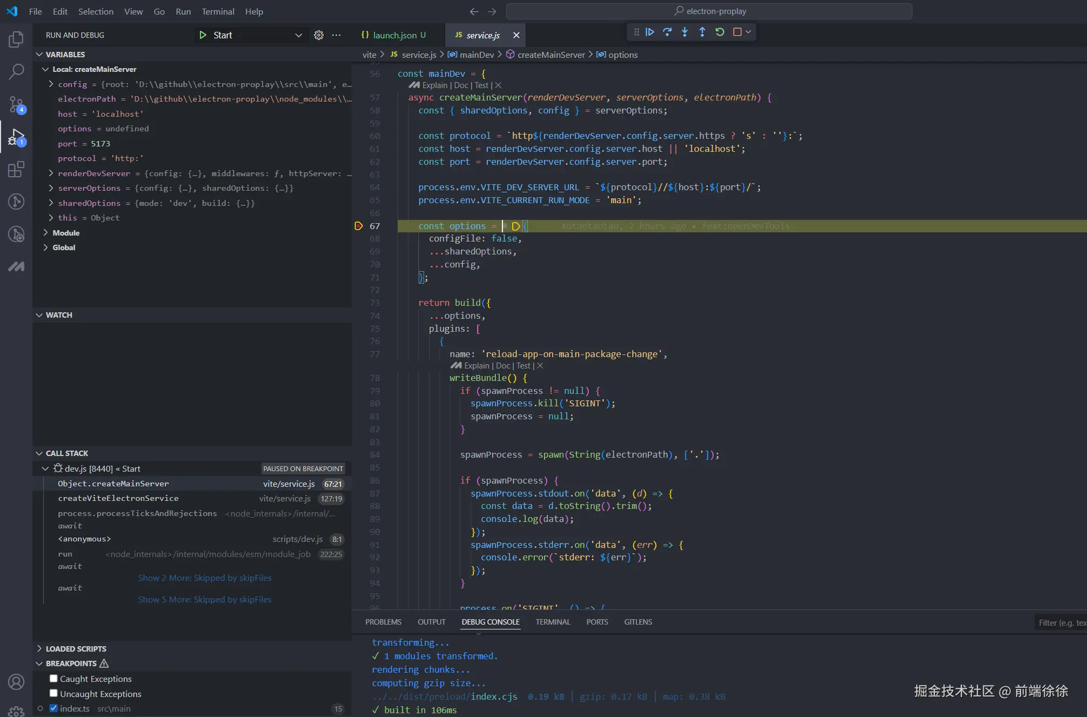The width and height of the screenshot is (1087, 717).
Task: Open the Explorer view in the activity bar
Action: point(16,39)
